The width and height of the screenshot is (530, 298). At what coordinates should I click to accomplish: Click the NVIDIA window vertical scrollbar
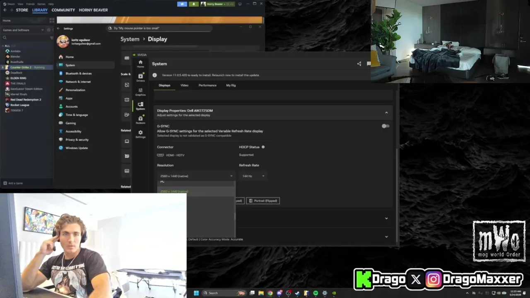[397, 195]
